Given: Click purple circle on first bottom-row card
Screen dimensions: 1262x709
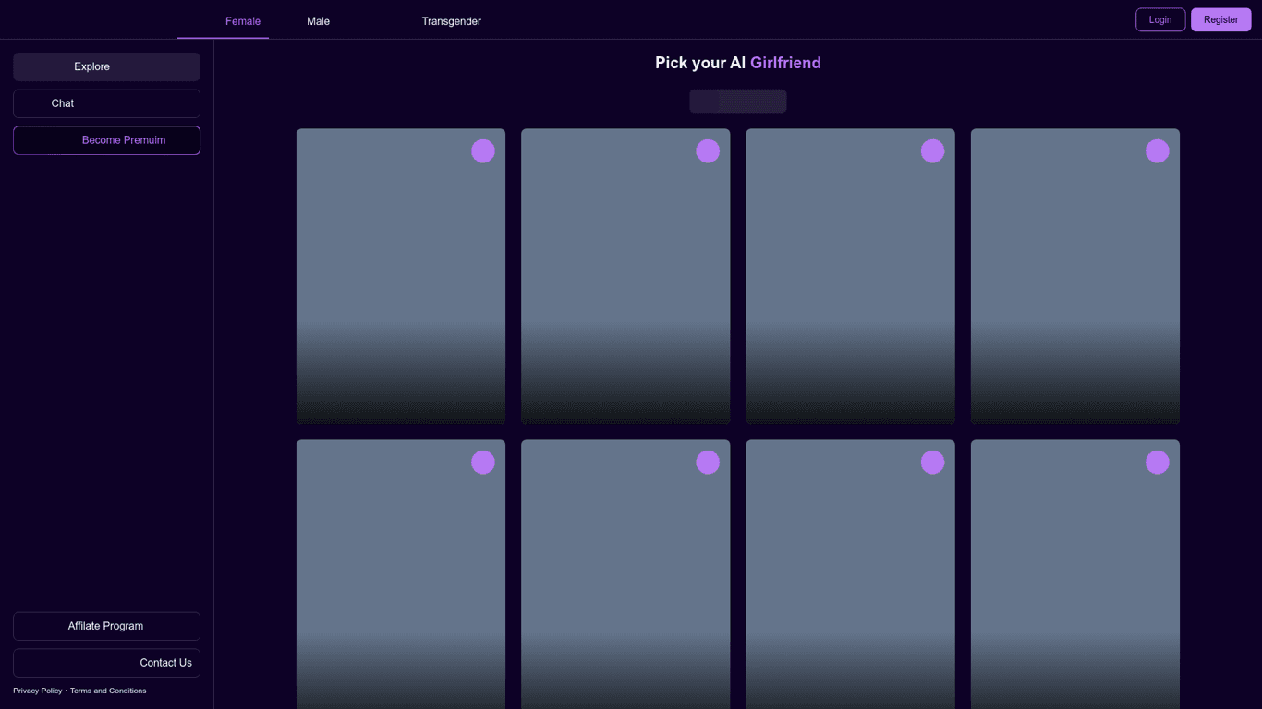Looking at the screenshot, I should tap(483, 463).
